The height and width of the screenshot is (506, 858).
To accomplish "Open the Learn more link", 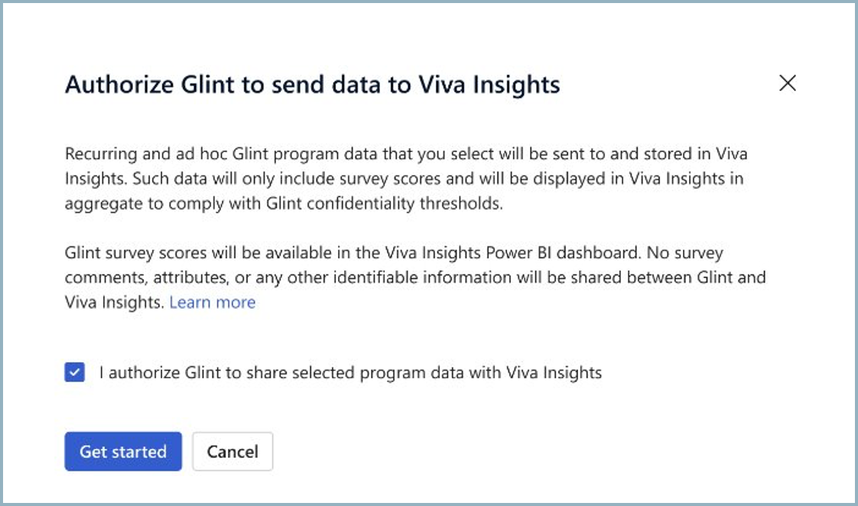I will pyautogui.click(x=213, y=302).
